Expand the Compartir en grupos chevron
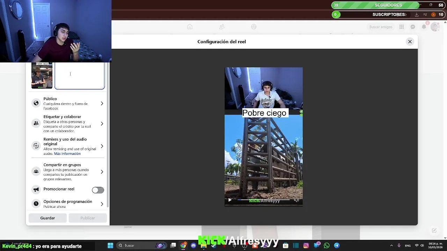The width and height of the screenshot is (447, 251). tap(102, 172)
